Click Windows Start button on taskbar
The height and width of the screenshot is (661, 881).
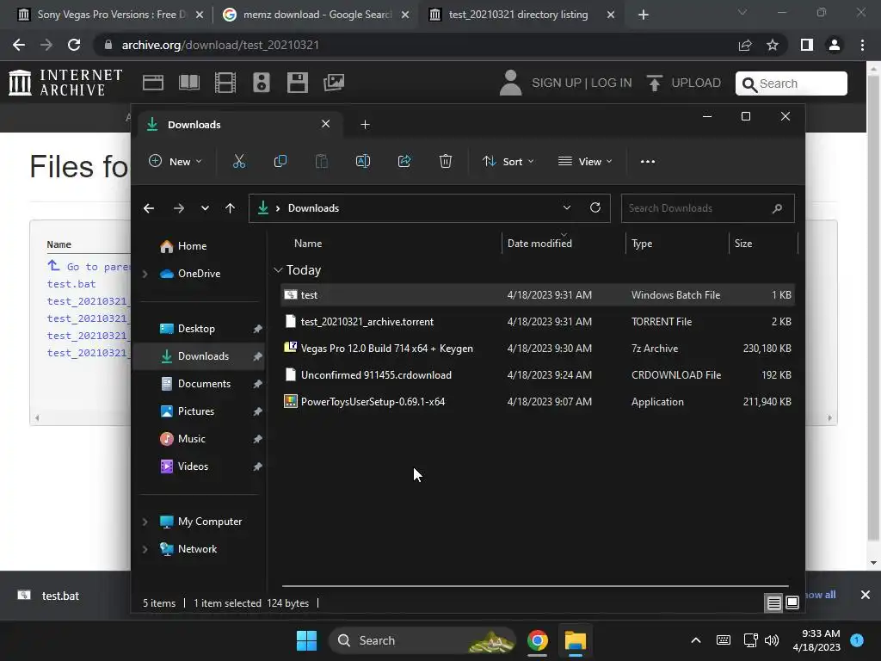[x=307, y=640]
